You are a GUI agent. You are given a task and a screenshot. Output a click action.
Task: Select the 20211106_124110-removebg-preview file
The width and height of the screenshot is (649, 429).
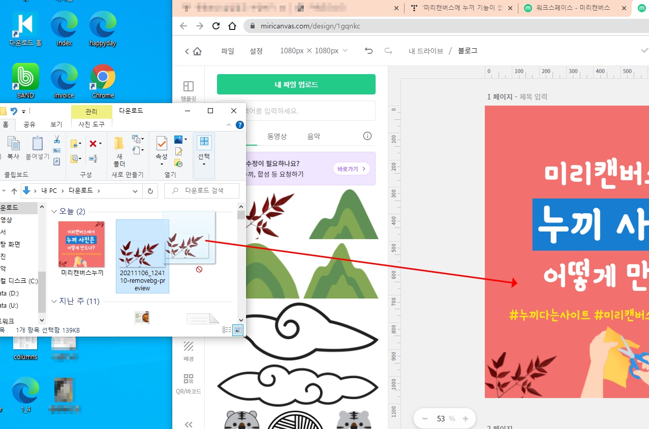[142, 255]
